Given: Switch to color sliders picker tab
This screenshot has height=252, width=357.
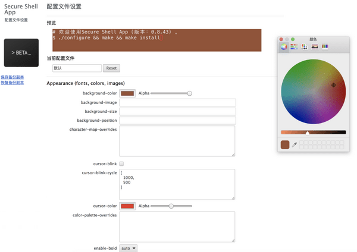Looking at the screenshot, I should (294, 47).
